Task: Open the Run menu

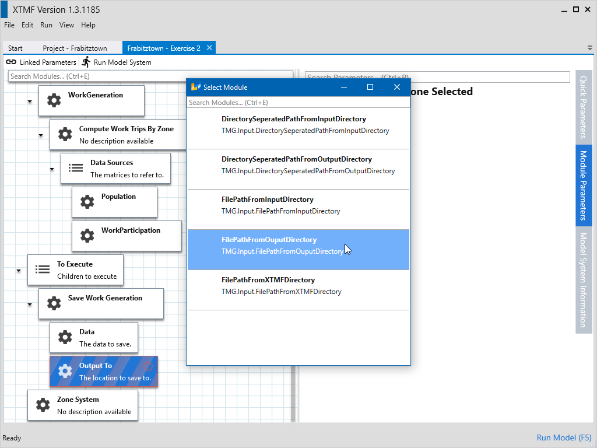Action: pyautogui.click(x=46, y=25)
